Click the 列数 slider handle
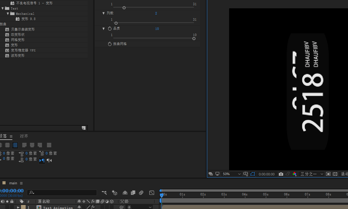 click(116, 23)
